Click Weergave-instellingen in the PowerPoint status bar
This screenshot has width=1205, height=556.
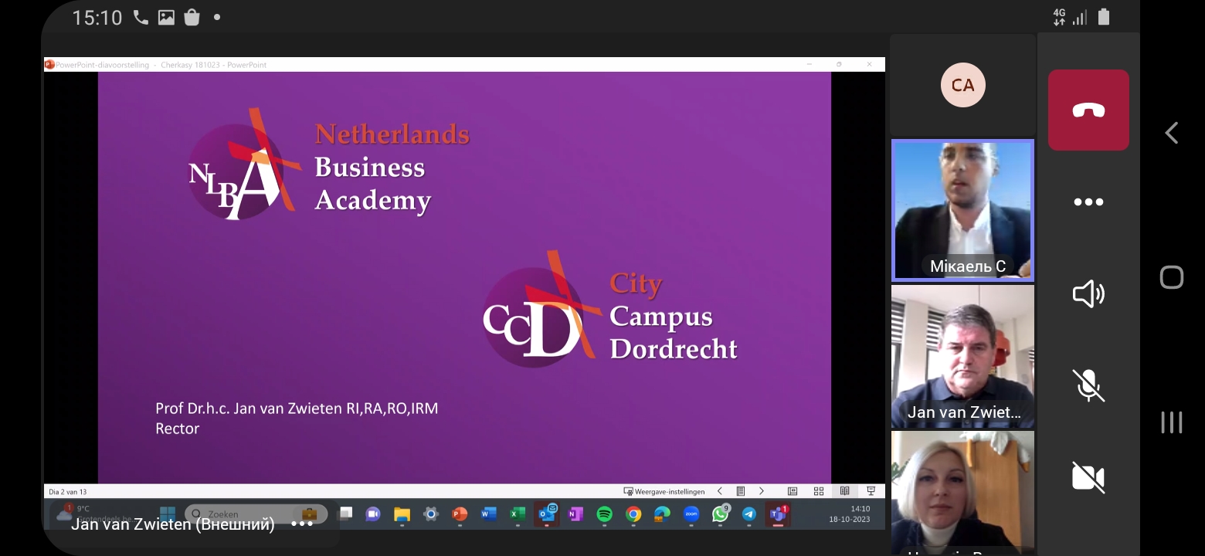click(x=664, y=491)
